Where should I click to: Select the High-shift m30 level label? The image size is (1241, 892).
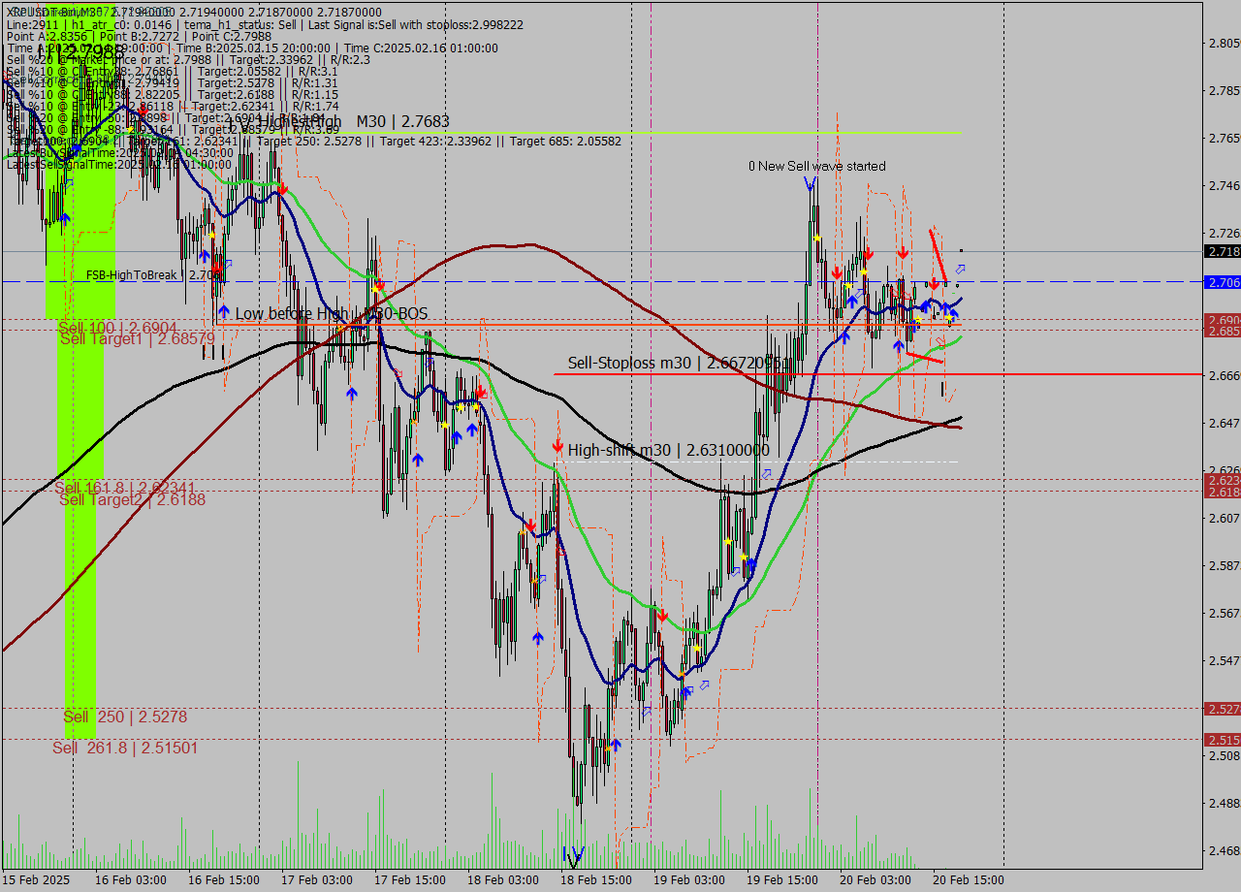[668, 450]
